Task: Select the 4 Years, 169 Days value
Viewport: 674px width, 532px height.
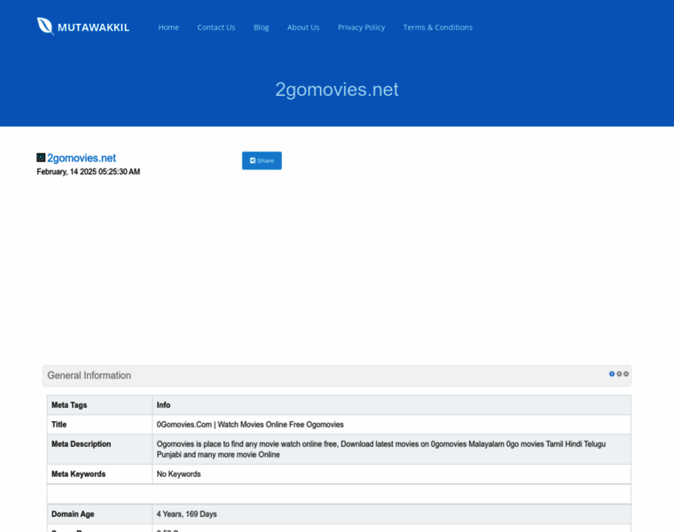Action: 186,514
